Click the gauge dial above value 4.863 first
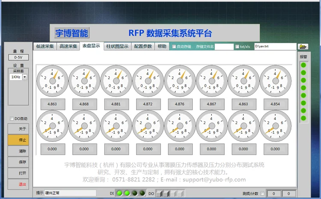The height and width of the screenshot is (199, 321). point(52,81)
